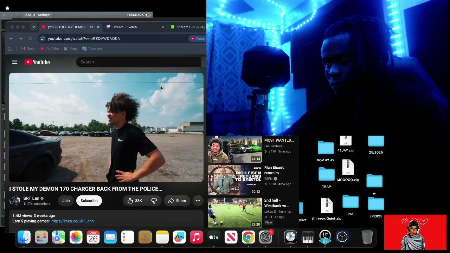The image size is (450, 253).
Task: Open the video's more actions menu
Action: click(x=198, y=201)
